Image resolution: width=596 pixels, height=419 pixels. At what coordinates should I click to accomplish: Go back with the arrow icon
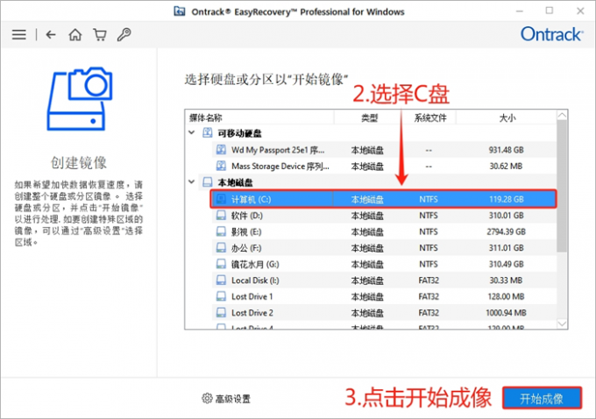(51, 34)
